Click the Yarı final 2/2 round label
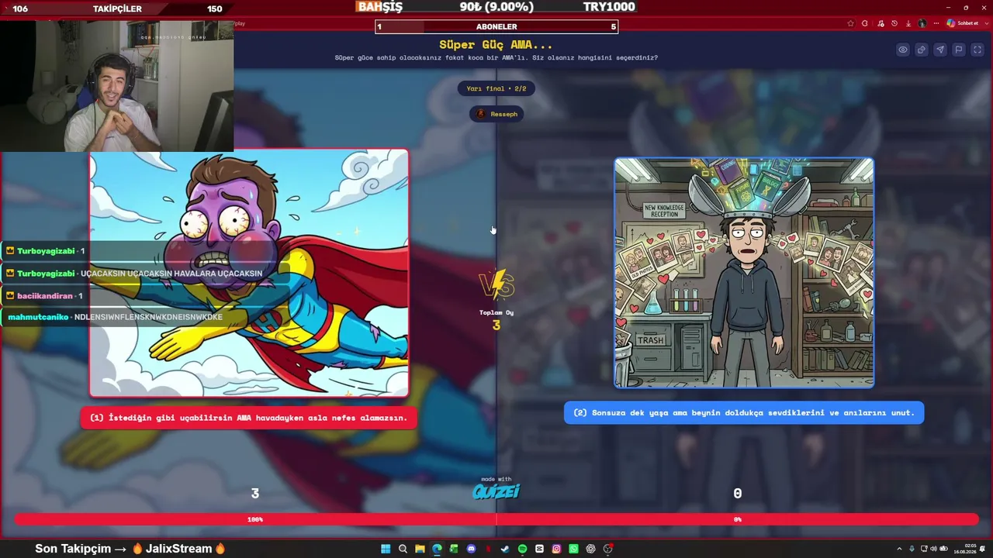The height and width of the screenshot is (558, 993). [x=496, y=88]
